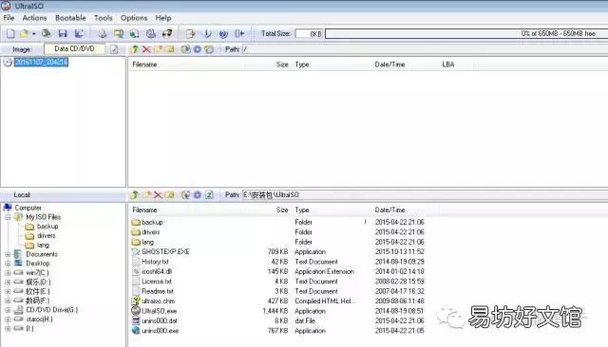Click the Add Files icon in main toolbar

pos(190,33)
